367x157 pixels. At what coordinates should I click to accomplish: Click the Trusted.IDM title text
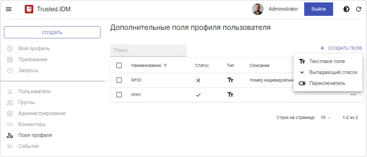point(54,9)
